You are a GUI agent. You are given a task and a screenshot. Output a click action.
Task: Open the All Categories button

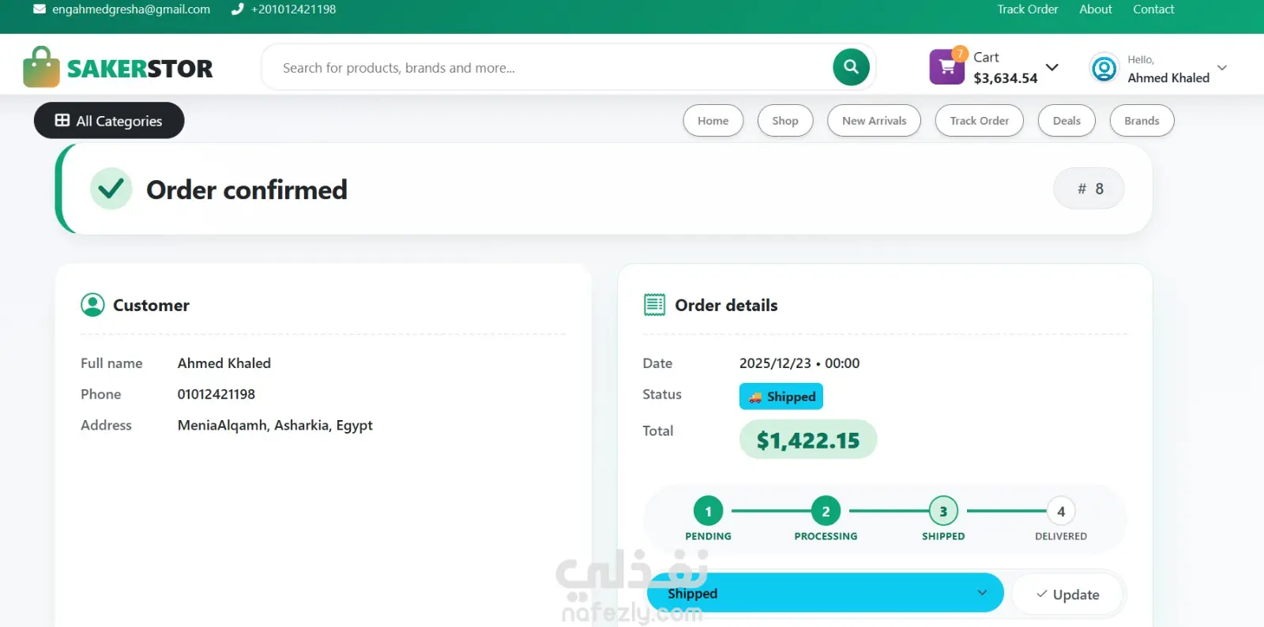109,121
